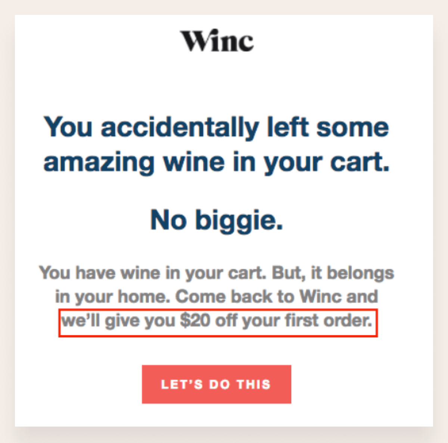
Task: Click the "Come back to Winc and" line
Action: tap(276, 297)
